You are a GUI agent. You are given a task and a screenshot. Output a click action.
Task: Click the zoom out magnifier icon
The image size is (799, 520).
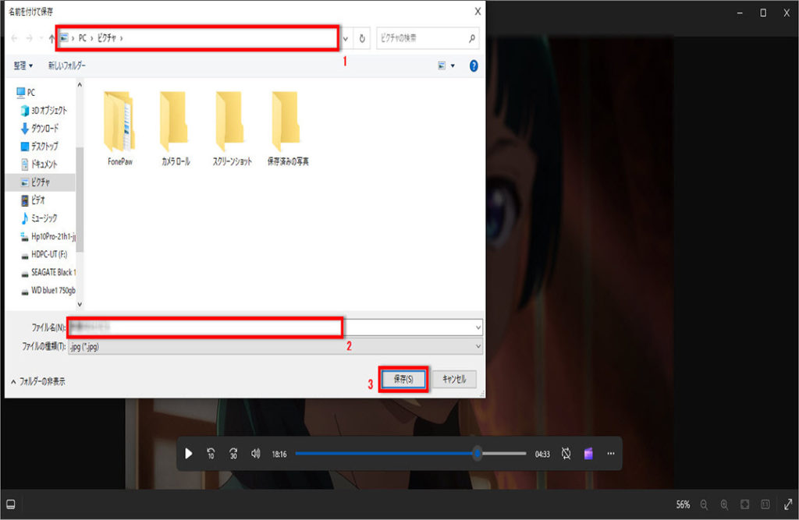coord(704,504)
